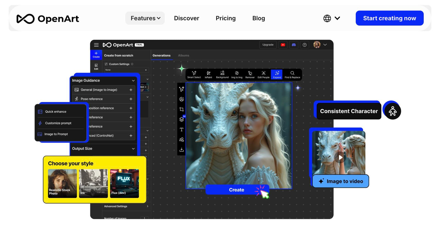Expand the Output Size section
Screen dimensions: 441x228
(x=133, y=149)
